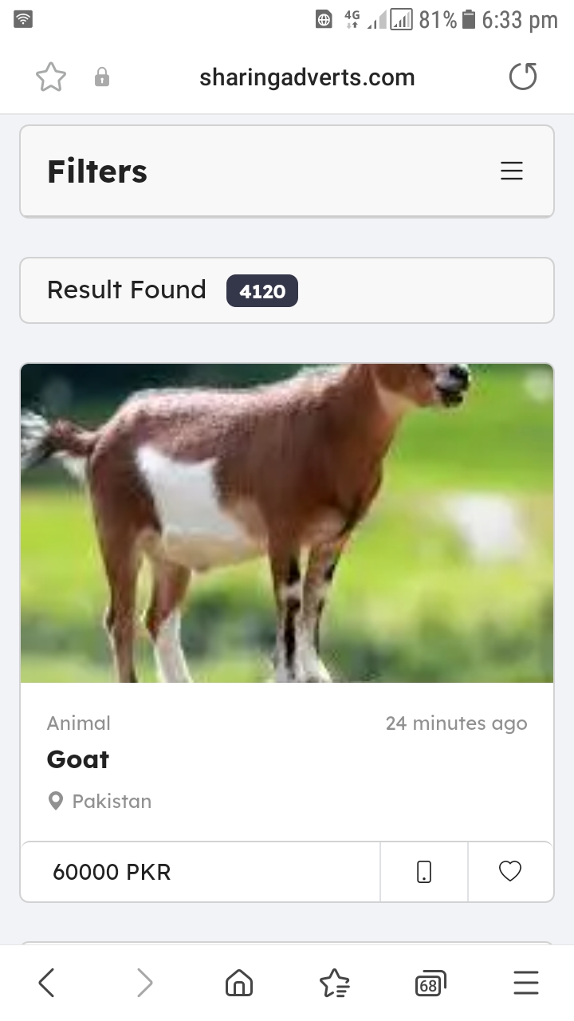Tap the phone contact icon on Goat listing

tap(424, 872)
